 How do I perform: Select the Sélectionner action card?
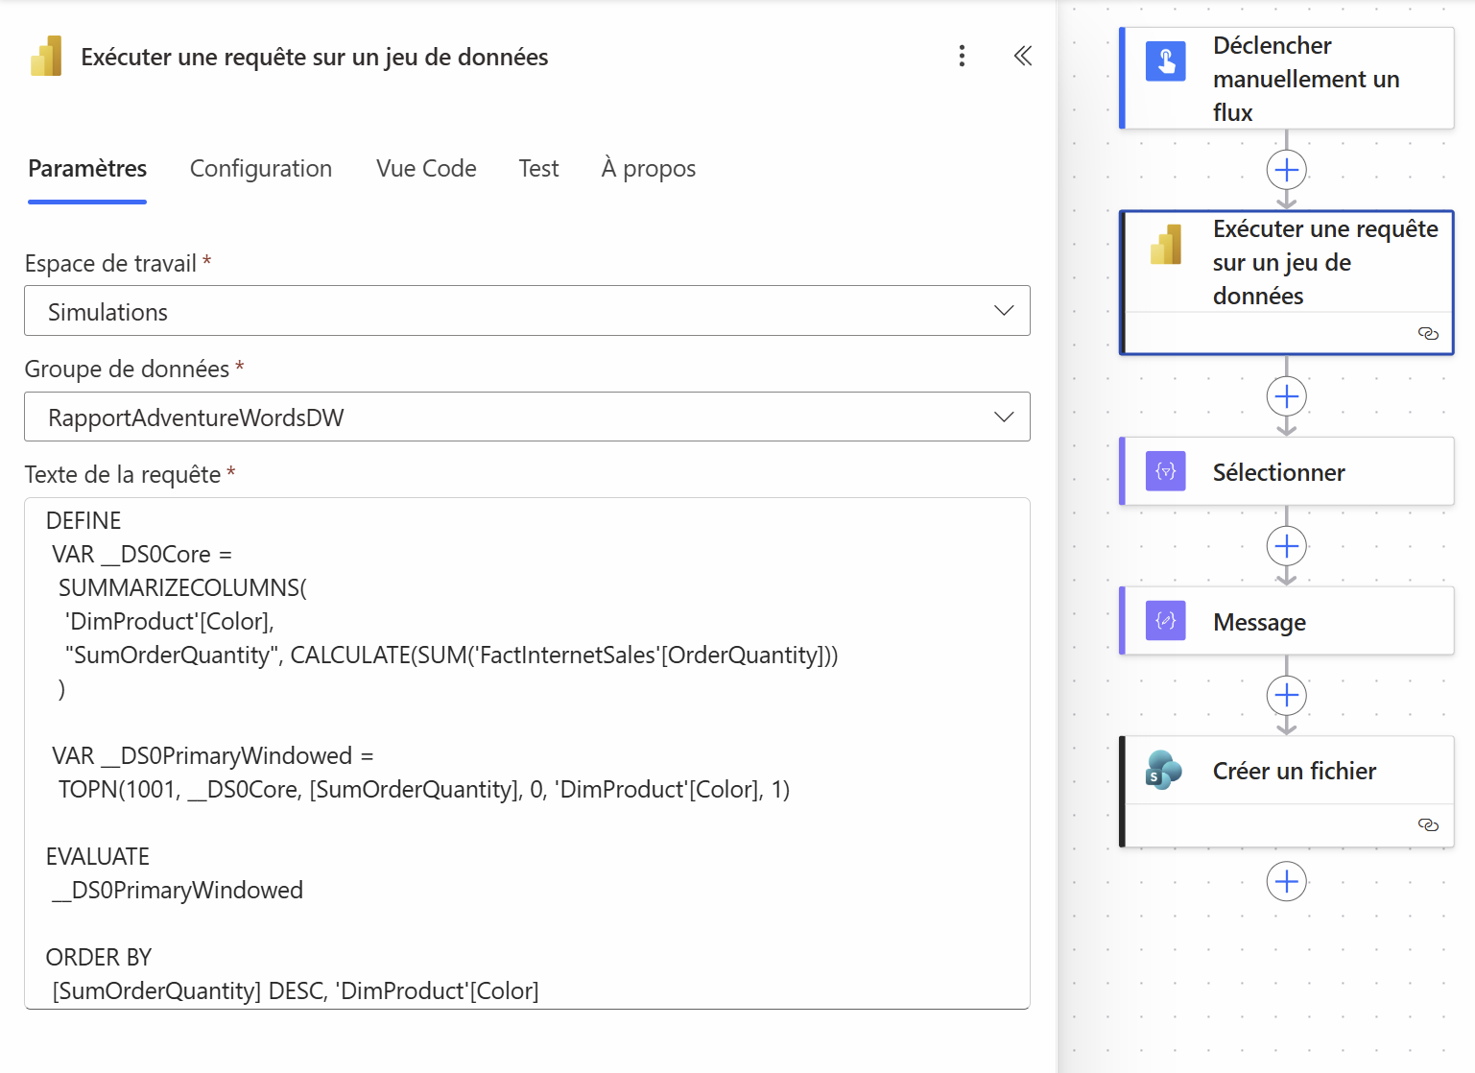[x=1287, y=471]
